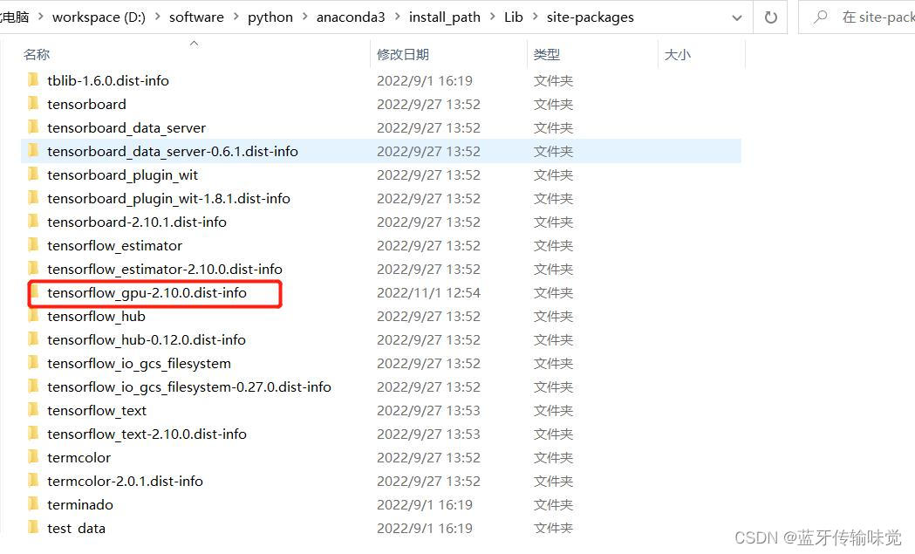Go to python folder in breadcrumb
The width and height of the screenshot is (915, 554).
pyautogui.click(x=270, y=17)
